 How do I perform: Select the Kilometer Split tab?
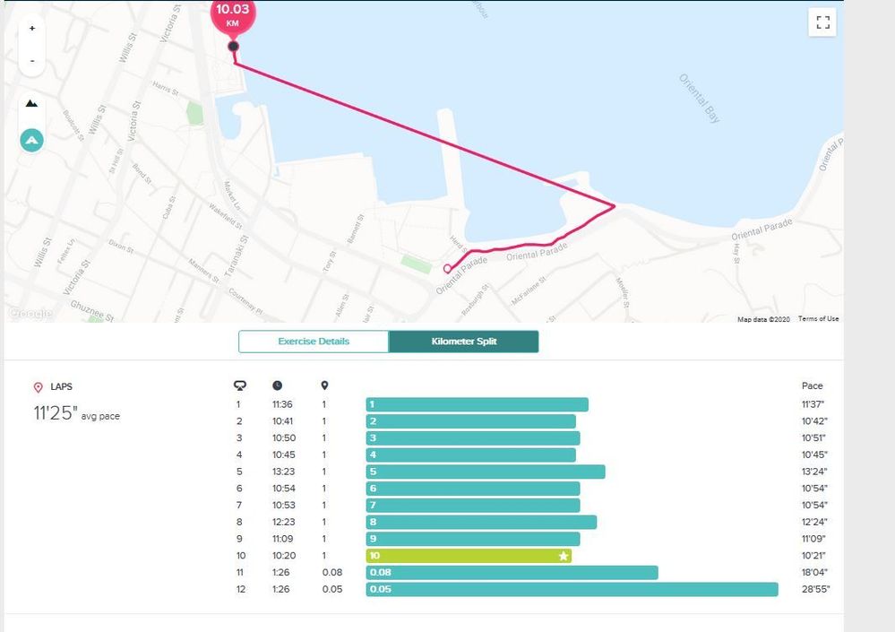463,342
